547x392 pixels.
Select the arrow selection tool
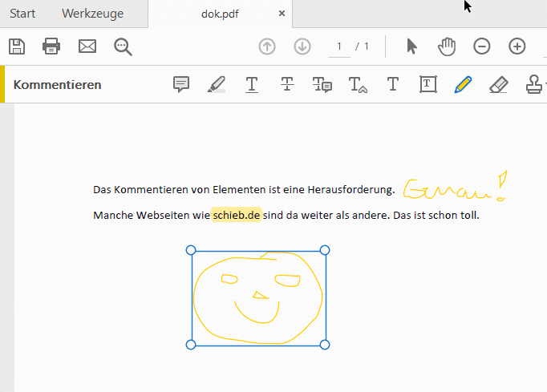click(411, 46)
